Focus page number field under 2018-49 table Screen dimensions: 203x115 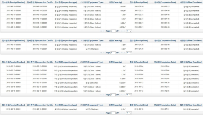[x=113, y=31]
